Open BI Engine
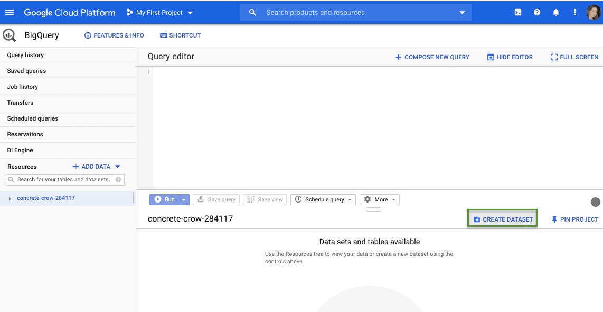 point(68,150)
